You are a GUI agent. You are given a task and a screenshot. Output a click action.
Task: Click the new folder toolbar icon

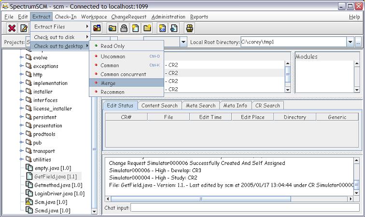point(147,28)
